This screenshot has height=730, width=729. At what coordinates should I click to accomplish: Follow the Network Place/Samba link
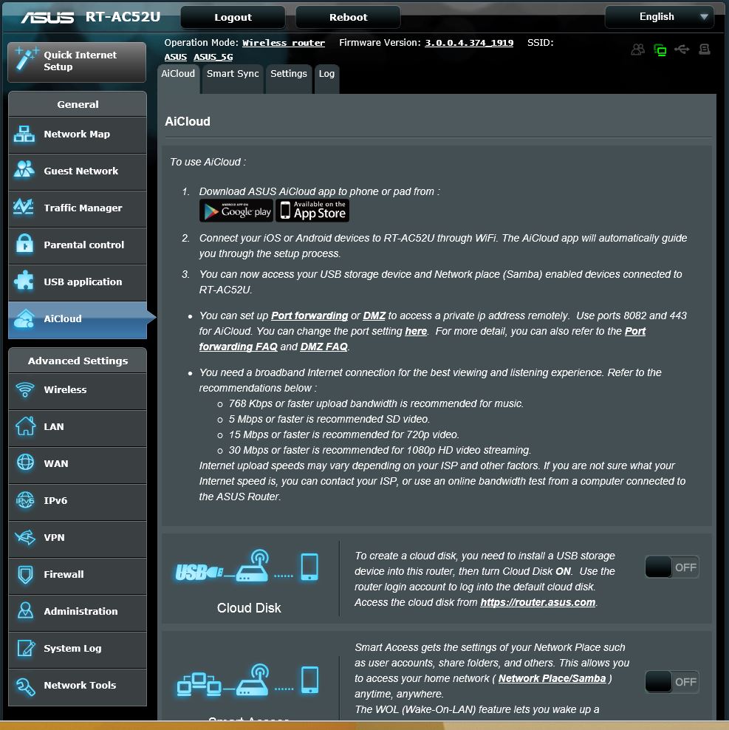552,678
